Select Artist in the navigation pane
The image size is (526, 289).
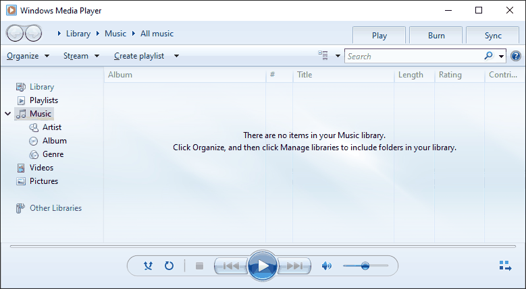pyautogui.click(x=52, y=127)
